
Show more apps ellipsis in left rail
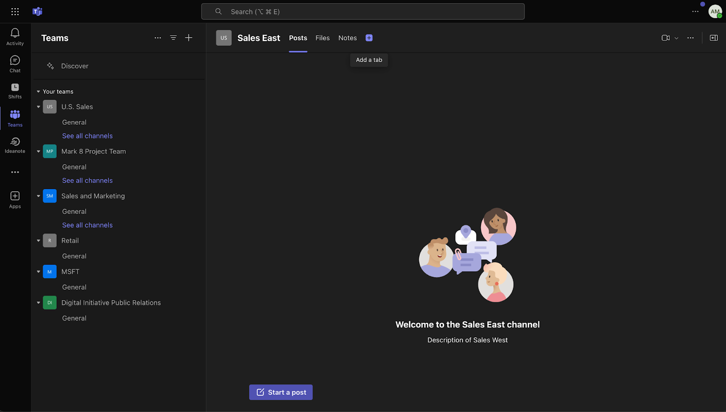coord(15,172)
